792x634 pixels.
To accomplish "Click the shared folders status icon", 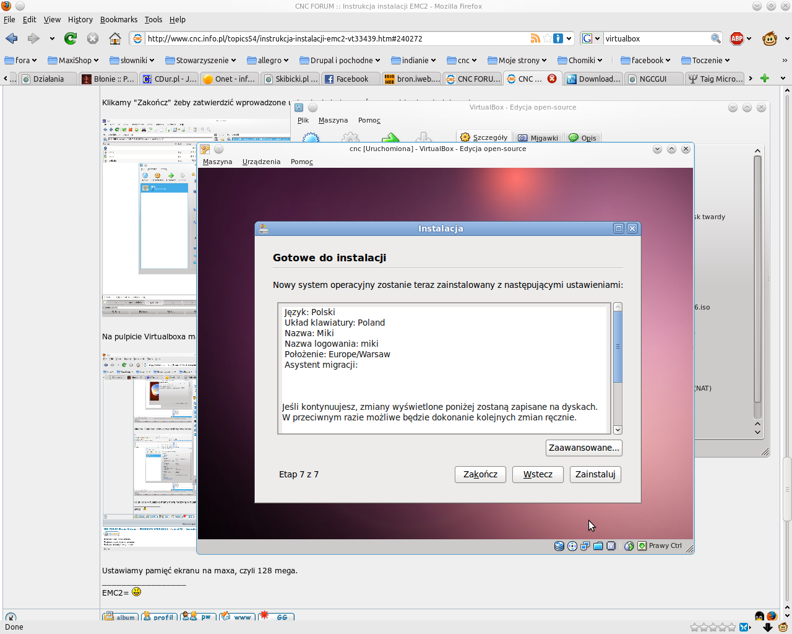I will [598, 545].
